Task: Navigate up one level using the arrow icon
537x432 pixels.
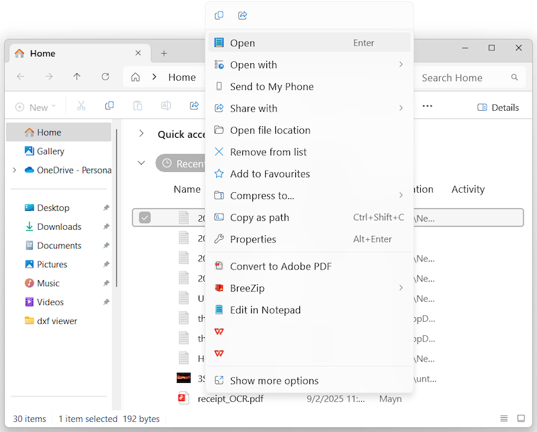Action: pyautogui.click(x=77, y=77)
